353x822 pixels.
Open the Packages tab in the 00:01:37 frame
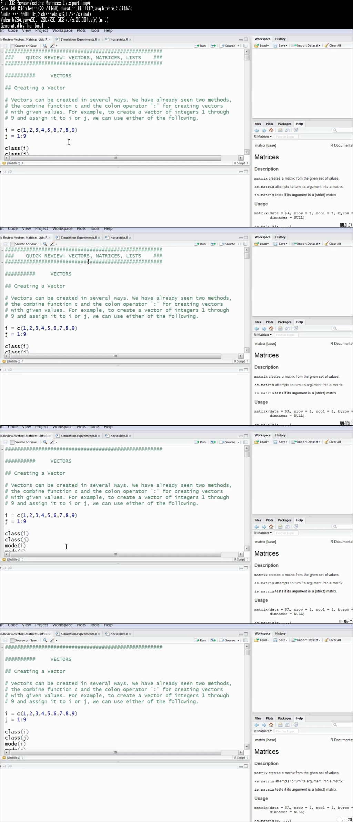(284, 124)
